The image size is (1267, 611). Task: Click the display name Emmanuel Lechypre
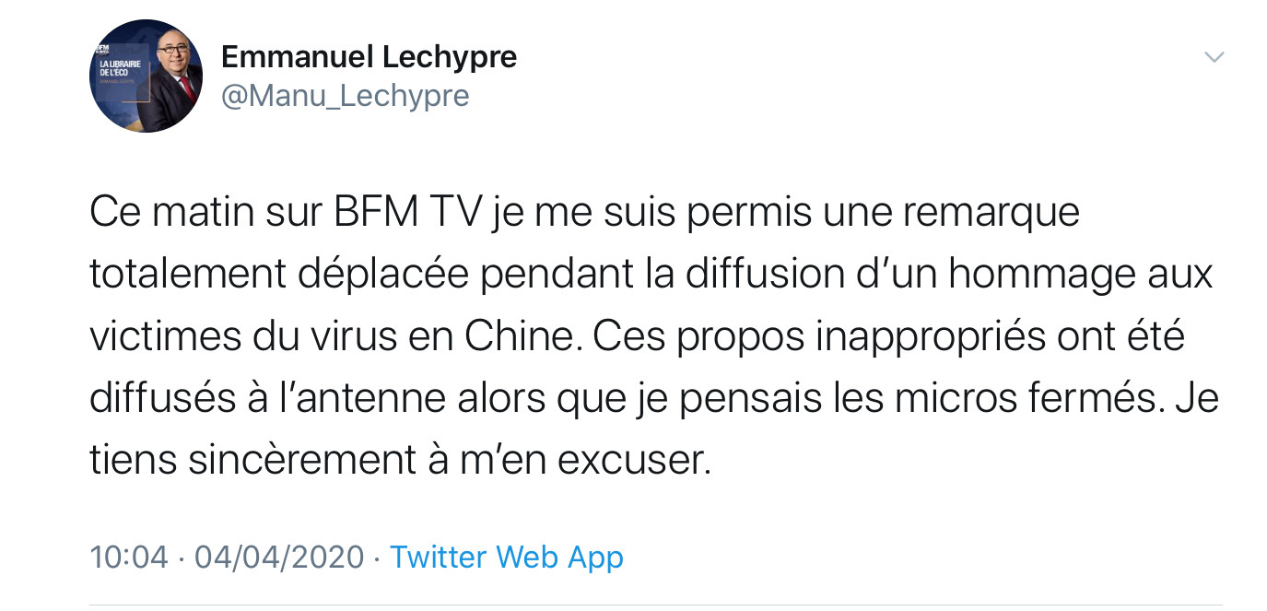point(369,57)
